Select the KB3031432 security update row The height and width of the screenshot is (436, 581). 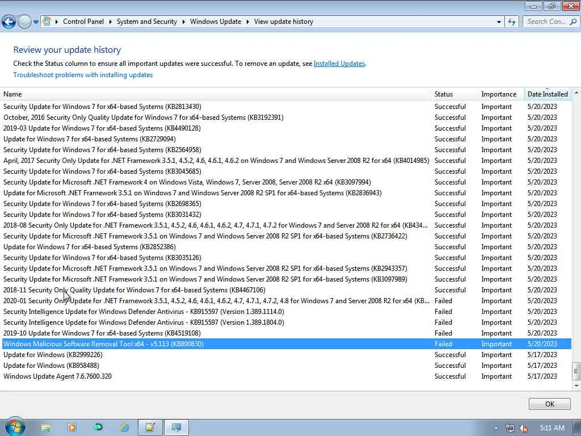pyautogui.click(x=287, y=214)
